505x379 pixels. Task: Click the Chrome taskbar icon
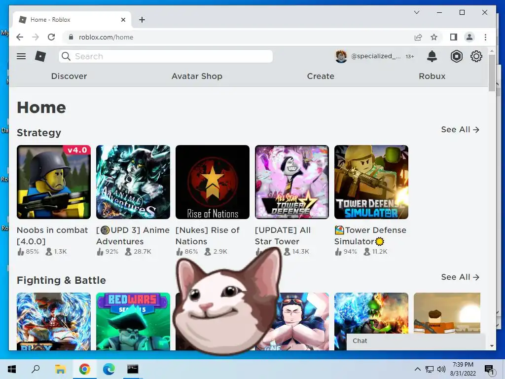click(85, 369)
